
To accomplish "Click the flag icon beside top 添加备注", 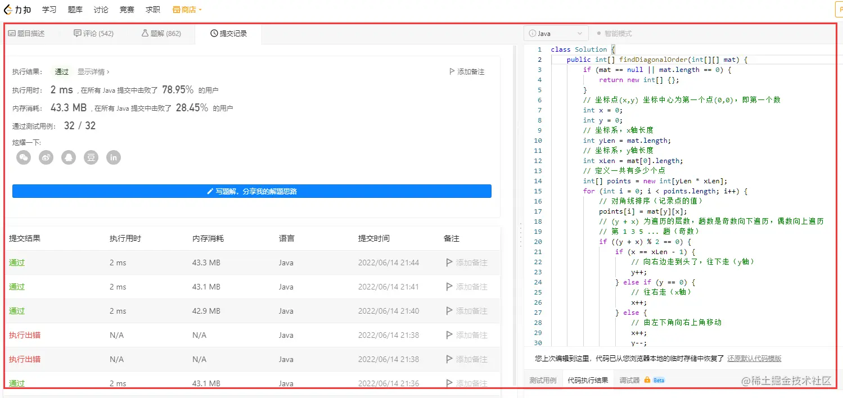I will (x=452, y=72).
